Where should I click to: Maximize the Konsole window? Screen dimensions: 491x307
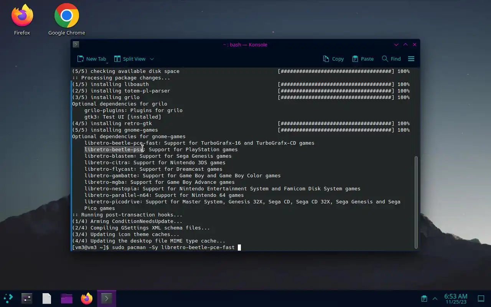(405, 45)
